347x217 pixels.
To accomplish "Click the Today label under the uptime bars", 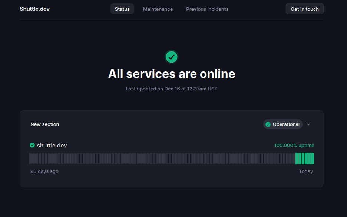I will tap(306, 171).
